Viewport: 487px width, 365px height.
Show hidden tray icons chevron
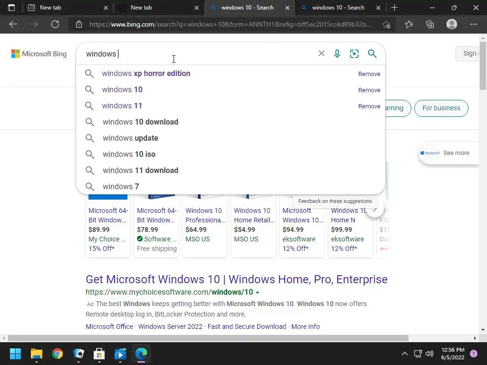tap(405, 354)
